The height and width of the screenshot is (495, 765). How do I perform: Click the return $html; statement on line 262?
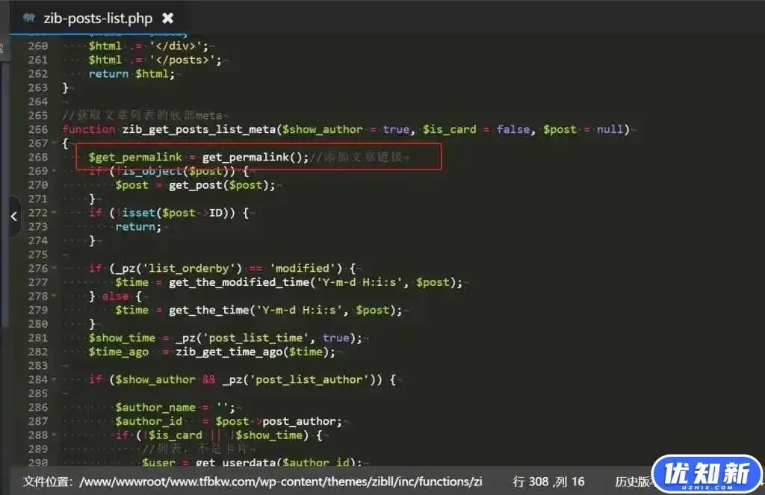(x=131, y=74)
